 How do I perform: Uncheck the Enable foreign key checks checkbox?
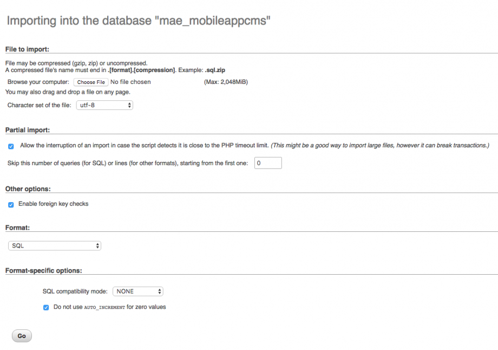coord(11,205)
